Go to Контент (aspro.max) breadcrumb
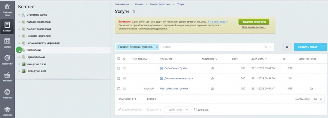Screen dimensions: 328x118 160,4
